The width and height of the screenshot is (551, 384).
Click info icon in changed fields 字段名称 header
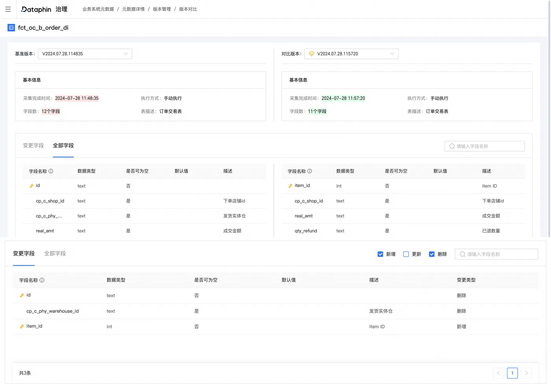pos(42,280)
